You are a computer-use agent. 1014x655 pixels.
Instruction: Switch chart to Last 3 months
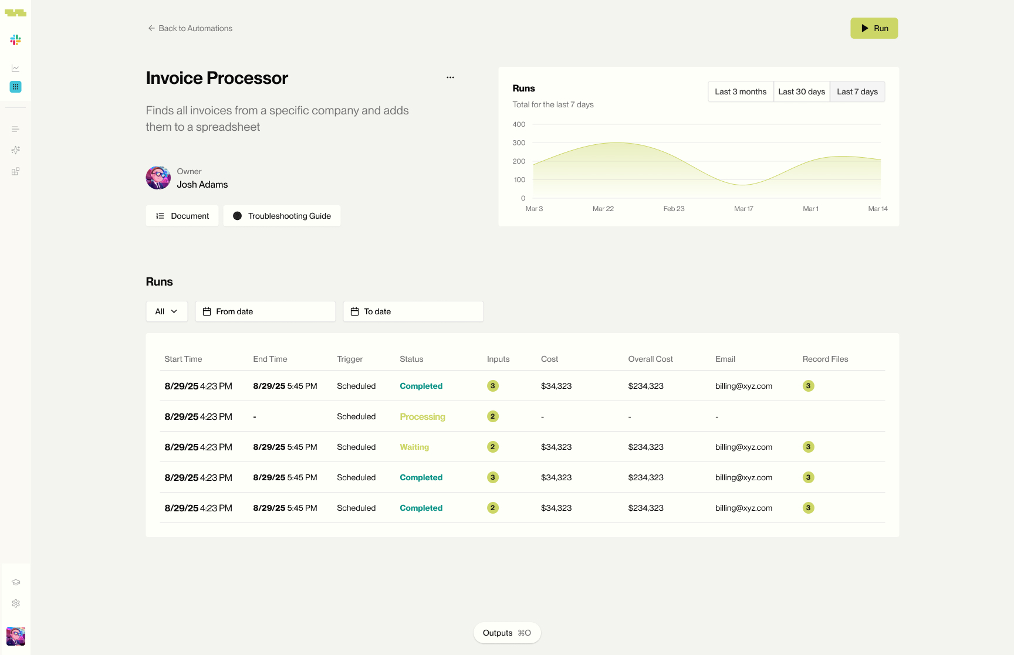(741, 91)
